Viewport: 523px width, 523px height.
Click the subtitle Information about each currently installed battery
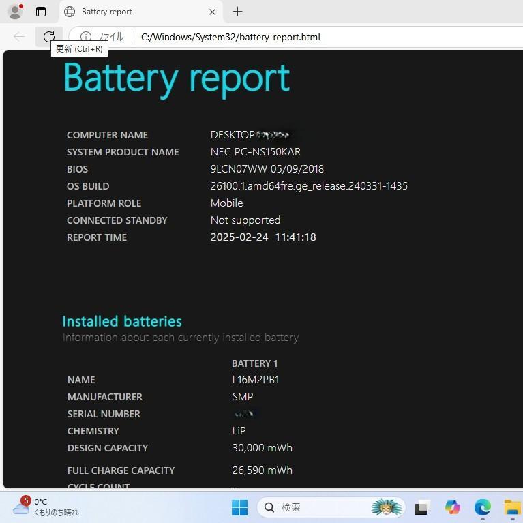tap(181, 338)
